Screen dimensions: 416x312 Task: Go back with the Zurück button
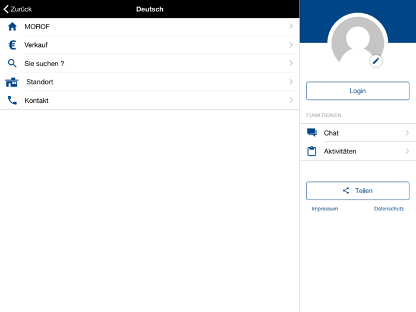pyautogui.click(x=17, y=9)
